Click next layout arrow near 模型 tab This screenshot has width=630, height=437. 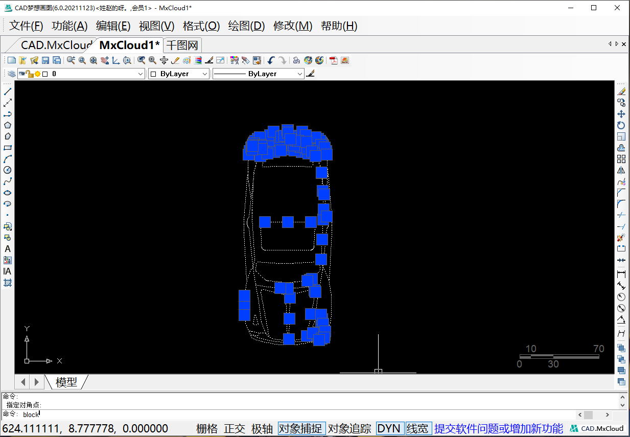(x=36, y=382)
